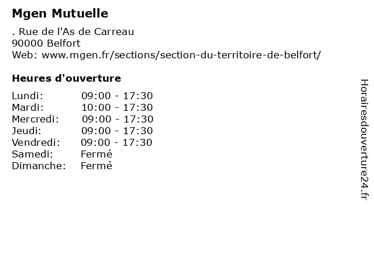Screen dimensions: 374x280
Task: Click the 90000 Belfort postal line
Action: coord(46,43)
